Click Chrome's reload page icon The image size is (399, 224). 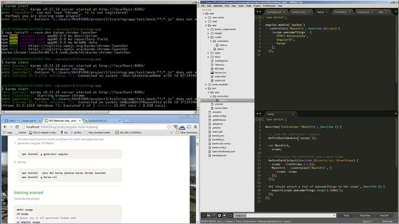(17, 127)
